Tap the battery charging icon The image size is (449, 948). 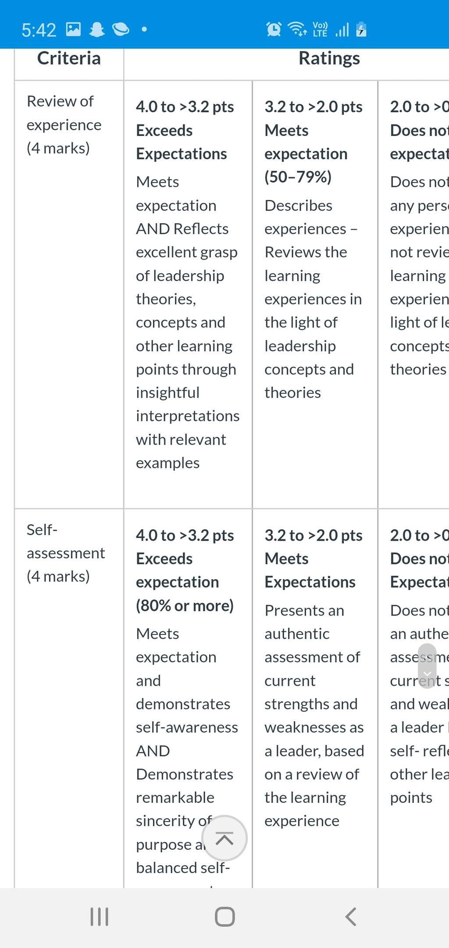pos(361,29)
